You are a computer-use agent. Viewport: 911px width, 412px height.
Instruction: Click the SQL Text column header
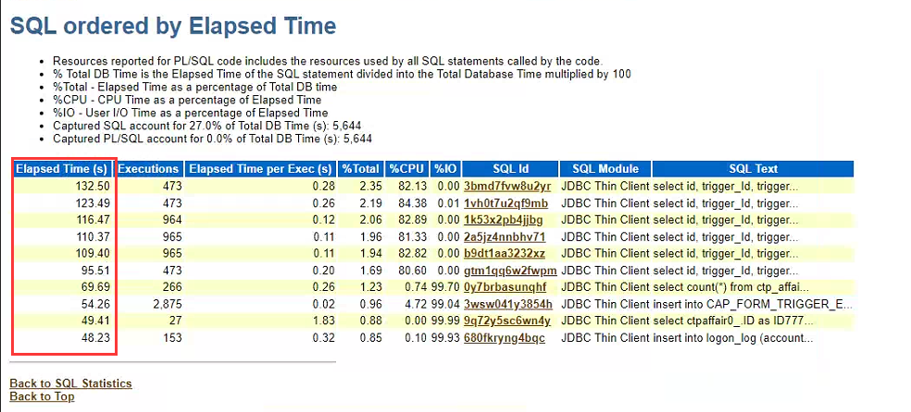click(753, 169)
